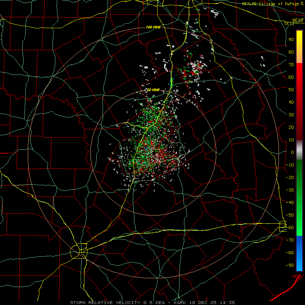Click the NEXR label above the color scale
Screen dimensions: 305x305
click(x=298, y=20)
